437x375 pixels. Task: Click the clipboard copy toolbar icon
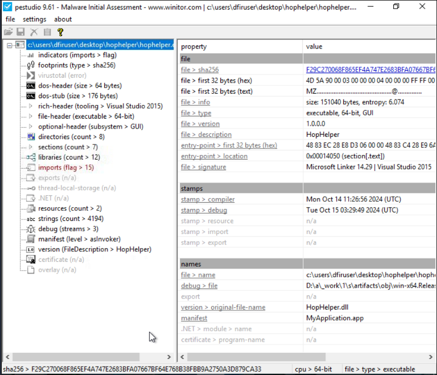point(47,32)
